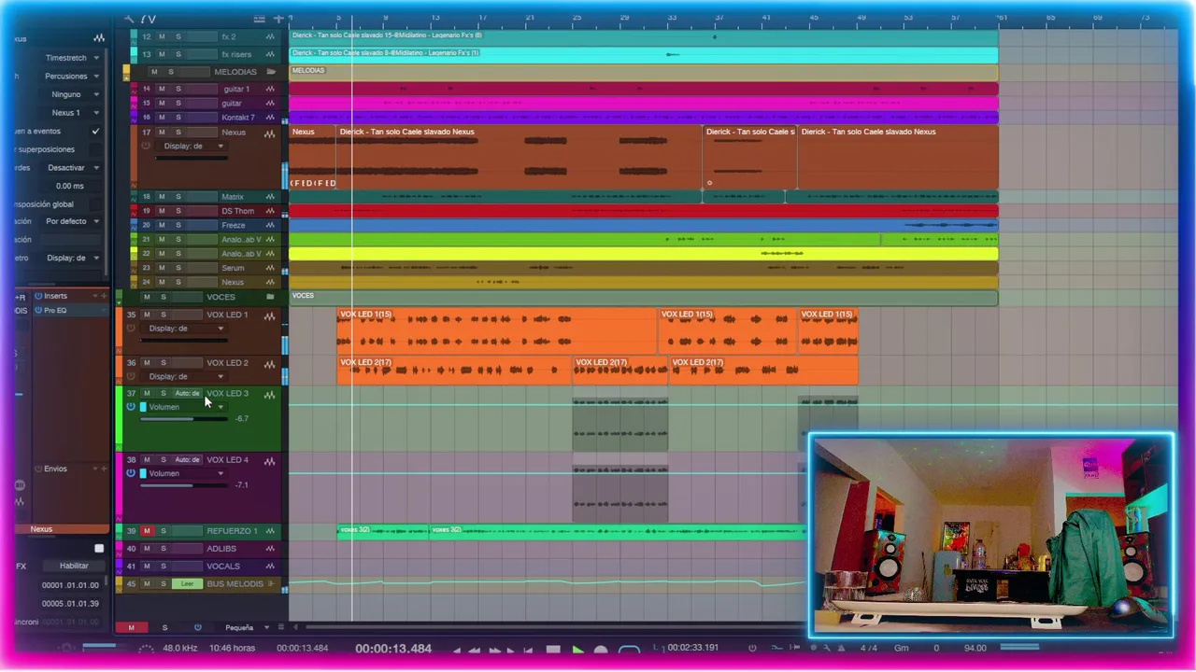This screenshot has width=1196, height=672.
Task: Toggle Inserts section power icon
Action: 38,296
